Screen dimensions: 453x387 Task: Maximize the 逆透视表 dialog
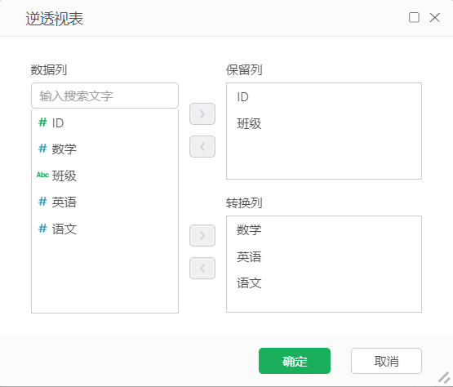pyautogui.click(x=414, y=17)
